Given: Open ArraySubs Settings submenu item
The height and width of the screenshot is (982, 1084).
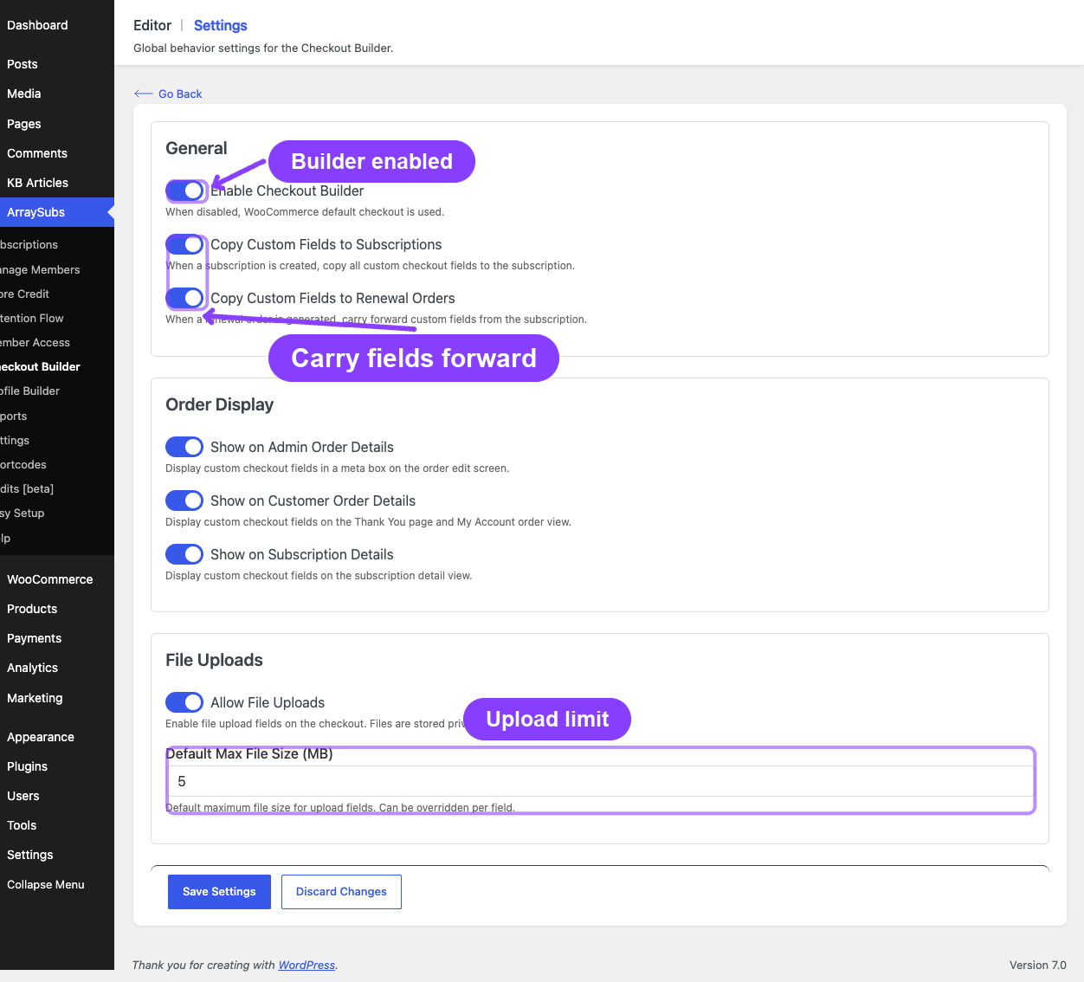Looking at the screenshot, I should coord(57,440).
